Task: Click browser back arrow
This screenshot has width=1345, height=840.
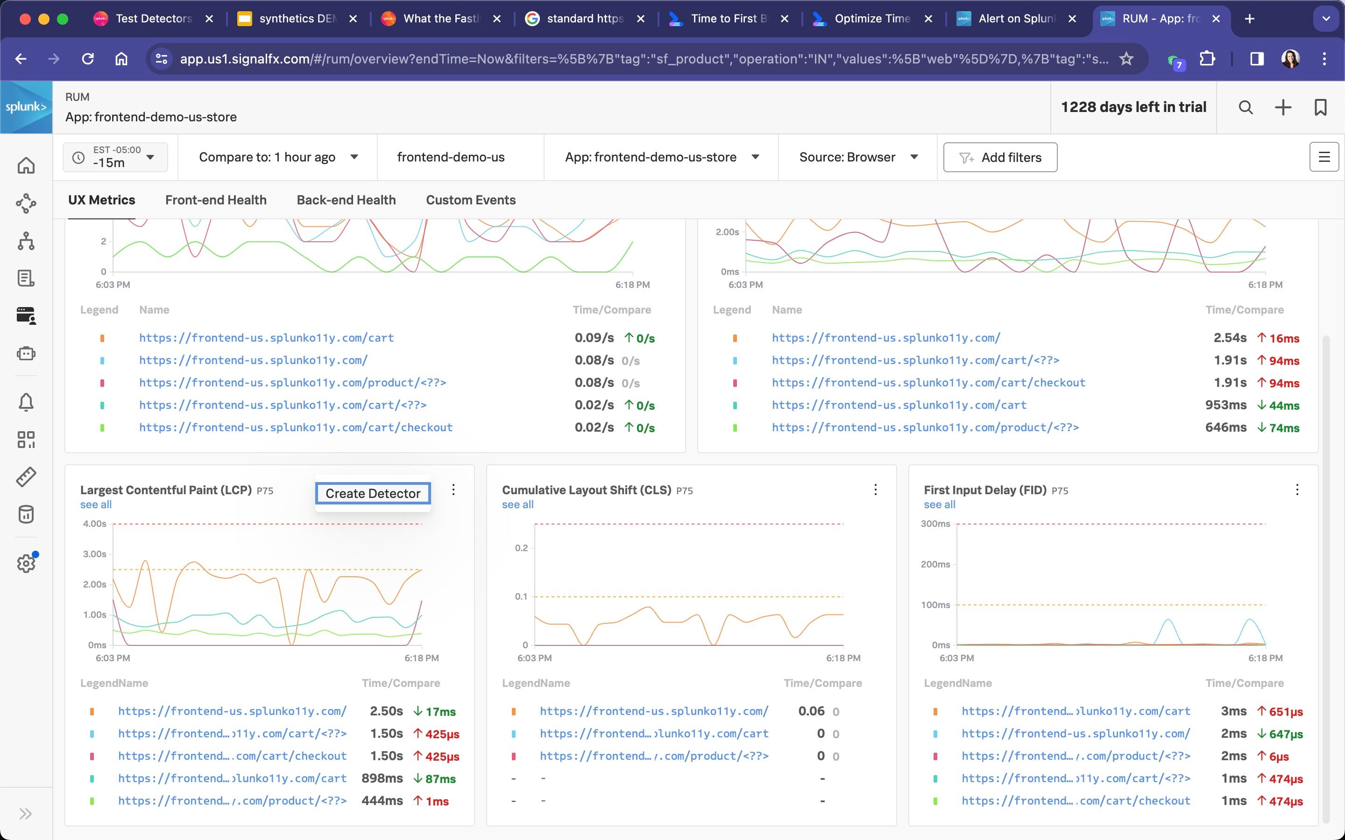Action: (x=21, y=58)
